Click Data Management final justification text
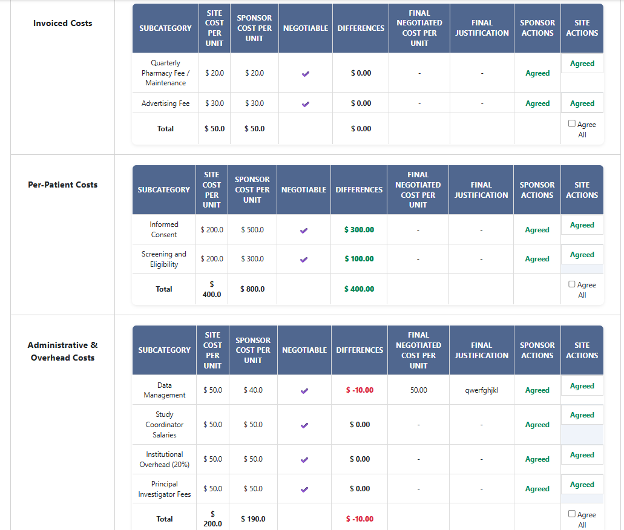 coord(481,390)
